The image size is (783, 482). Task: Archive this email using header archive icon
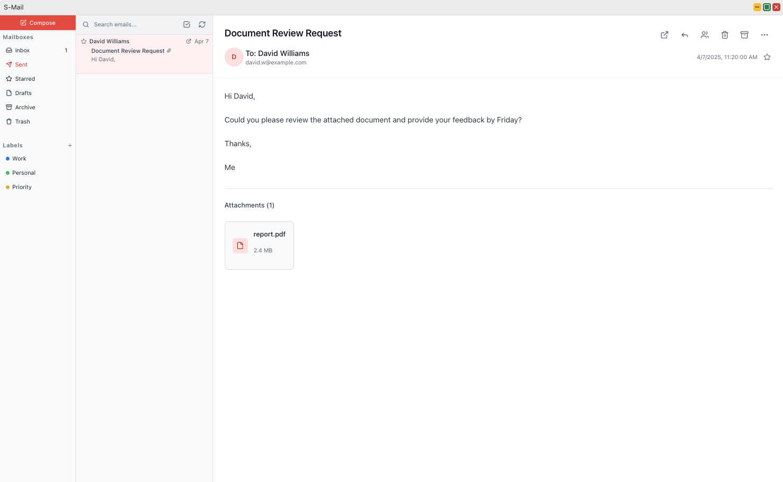(744, 35)
